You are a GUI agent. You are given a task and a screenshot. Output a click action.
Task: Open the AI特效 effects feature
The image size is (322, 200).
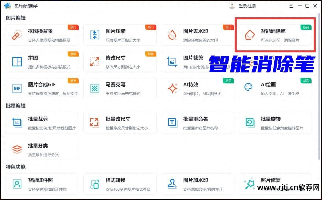(198, 88)
